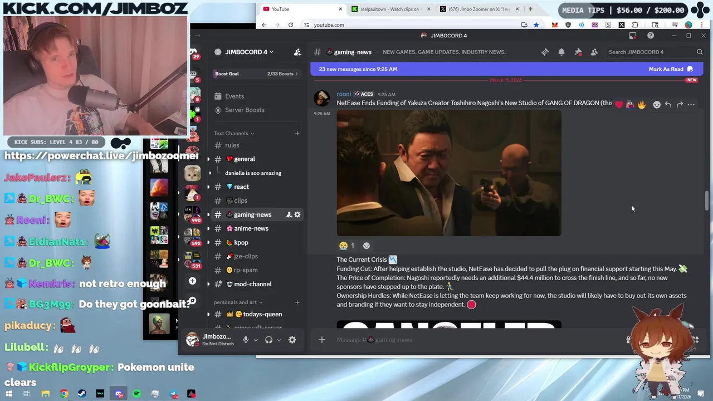Toggle the crying emoji reaction count

[346, 246]
